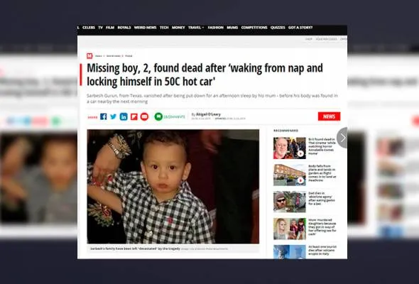
Task: Play the Brit found dead video thumbnail
Action: 290,148
